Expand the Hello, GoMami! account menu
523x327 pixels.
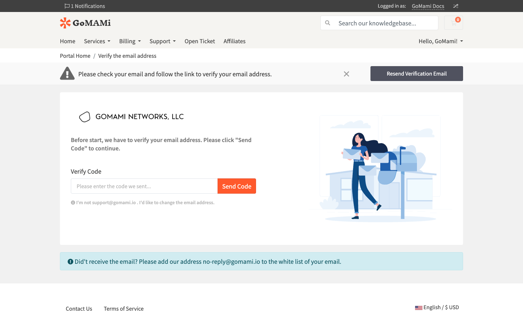coord(441,41)
